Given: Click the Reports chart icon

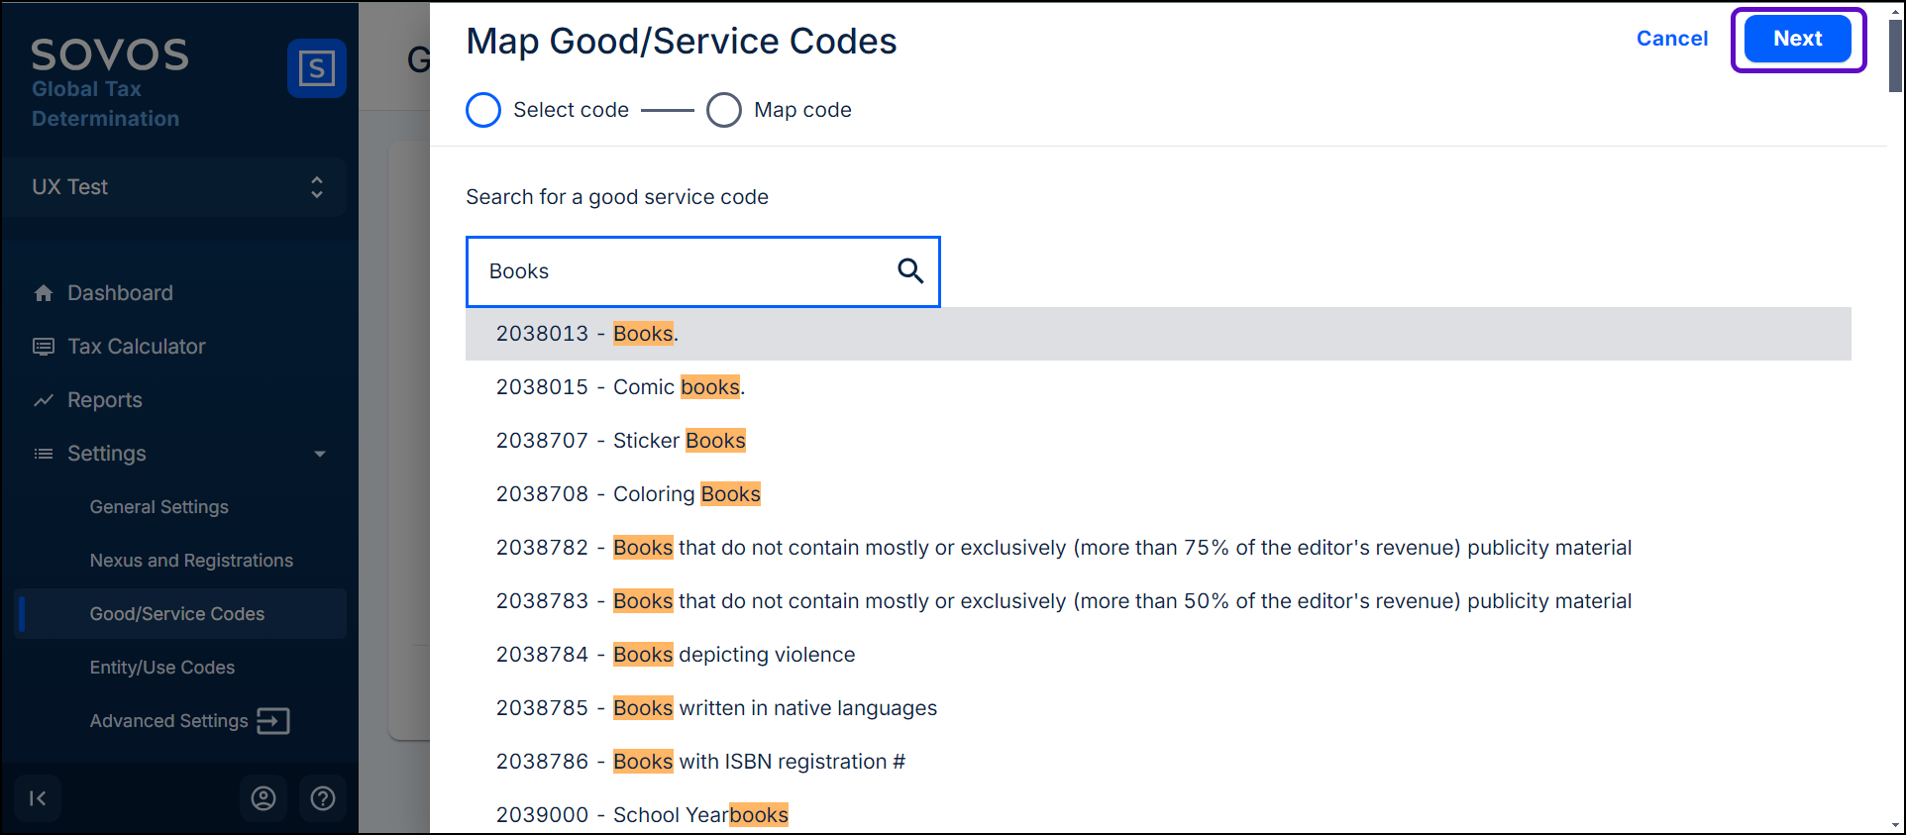Looking at the screenshot, I should pyautogui.click(x=44, y=400).
